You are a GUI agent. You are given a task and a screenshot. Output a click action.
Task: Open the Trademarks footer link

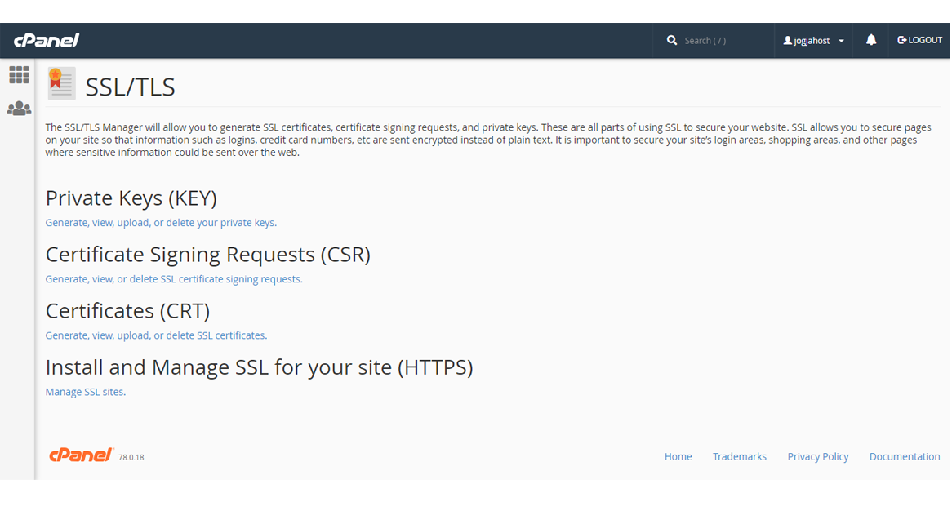(x=739, y=457)
